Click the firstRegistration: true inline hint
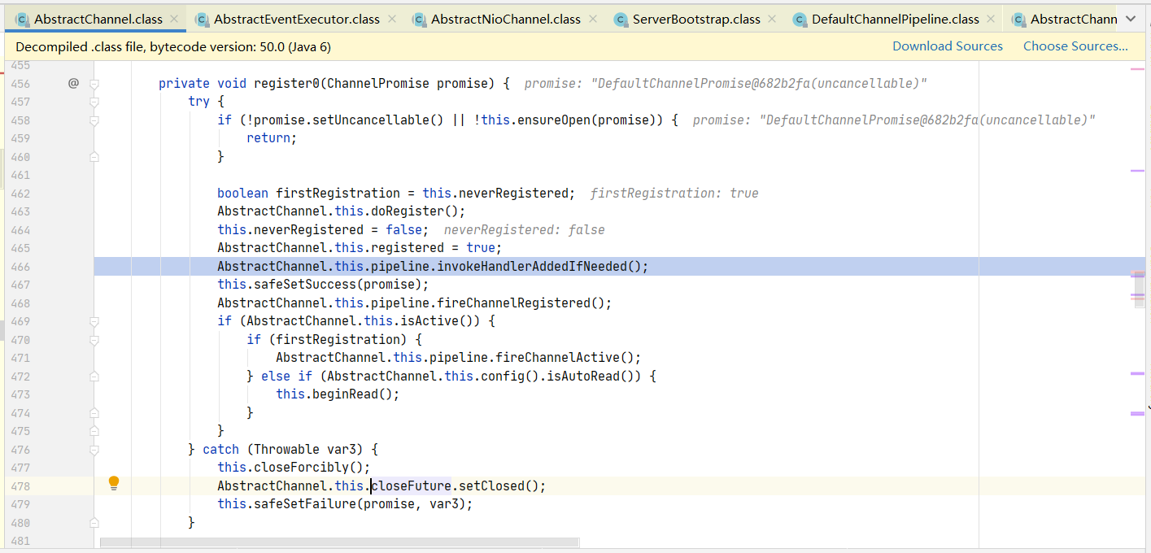This screenshot has height=553, width=1151. [x=674, y=194]
